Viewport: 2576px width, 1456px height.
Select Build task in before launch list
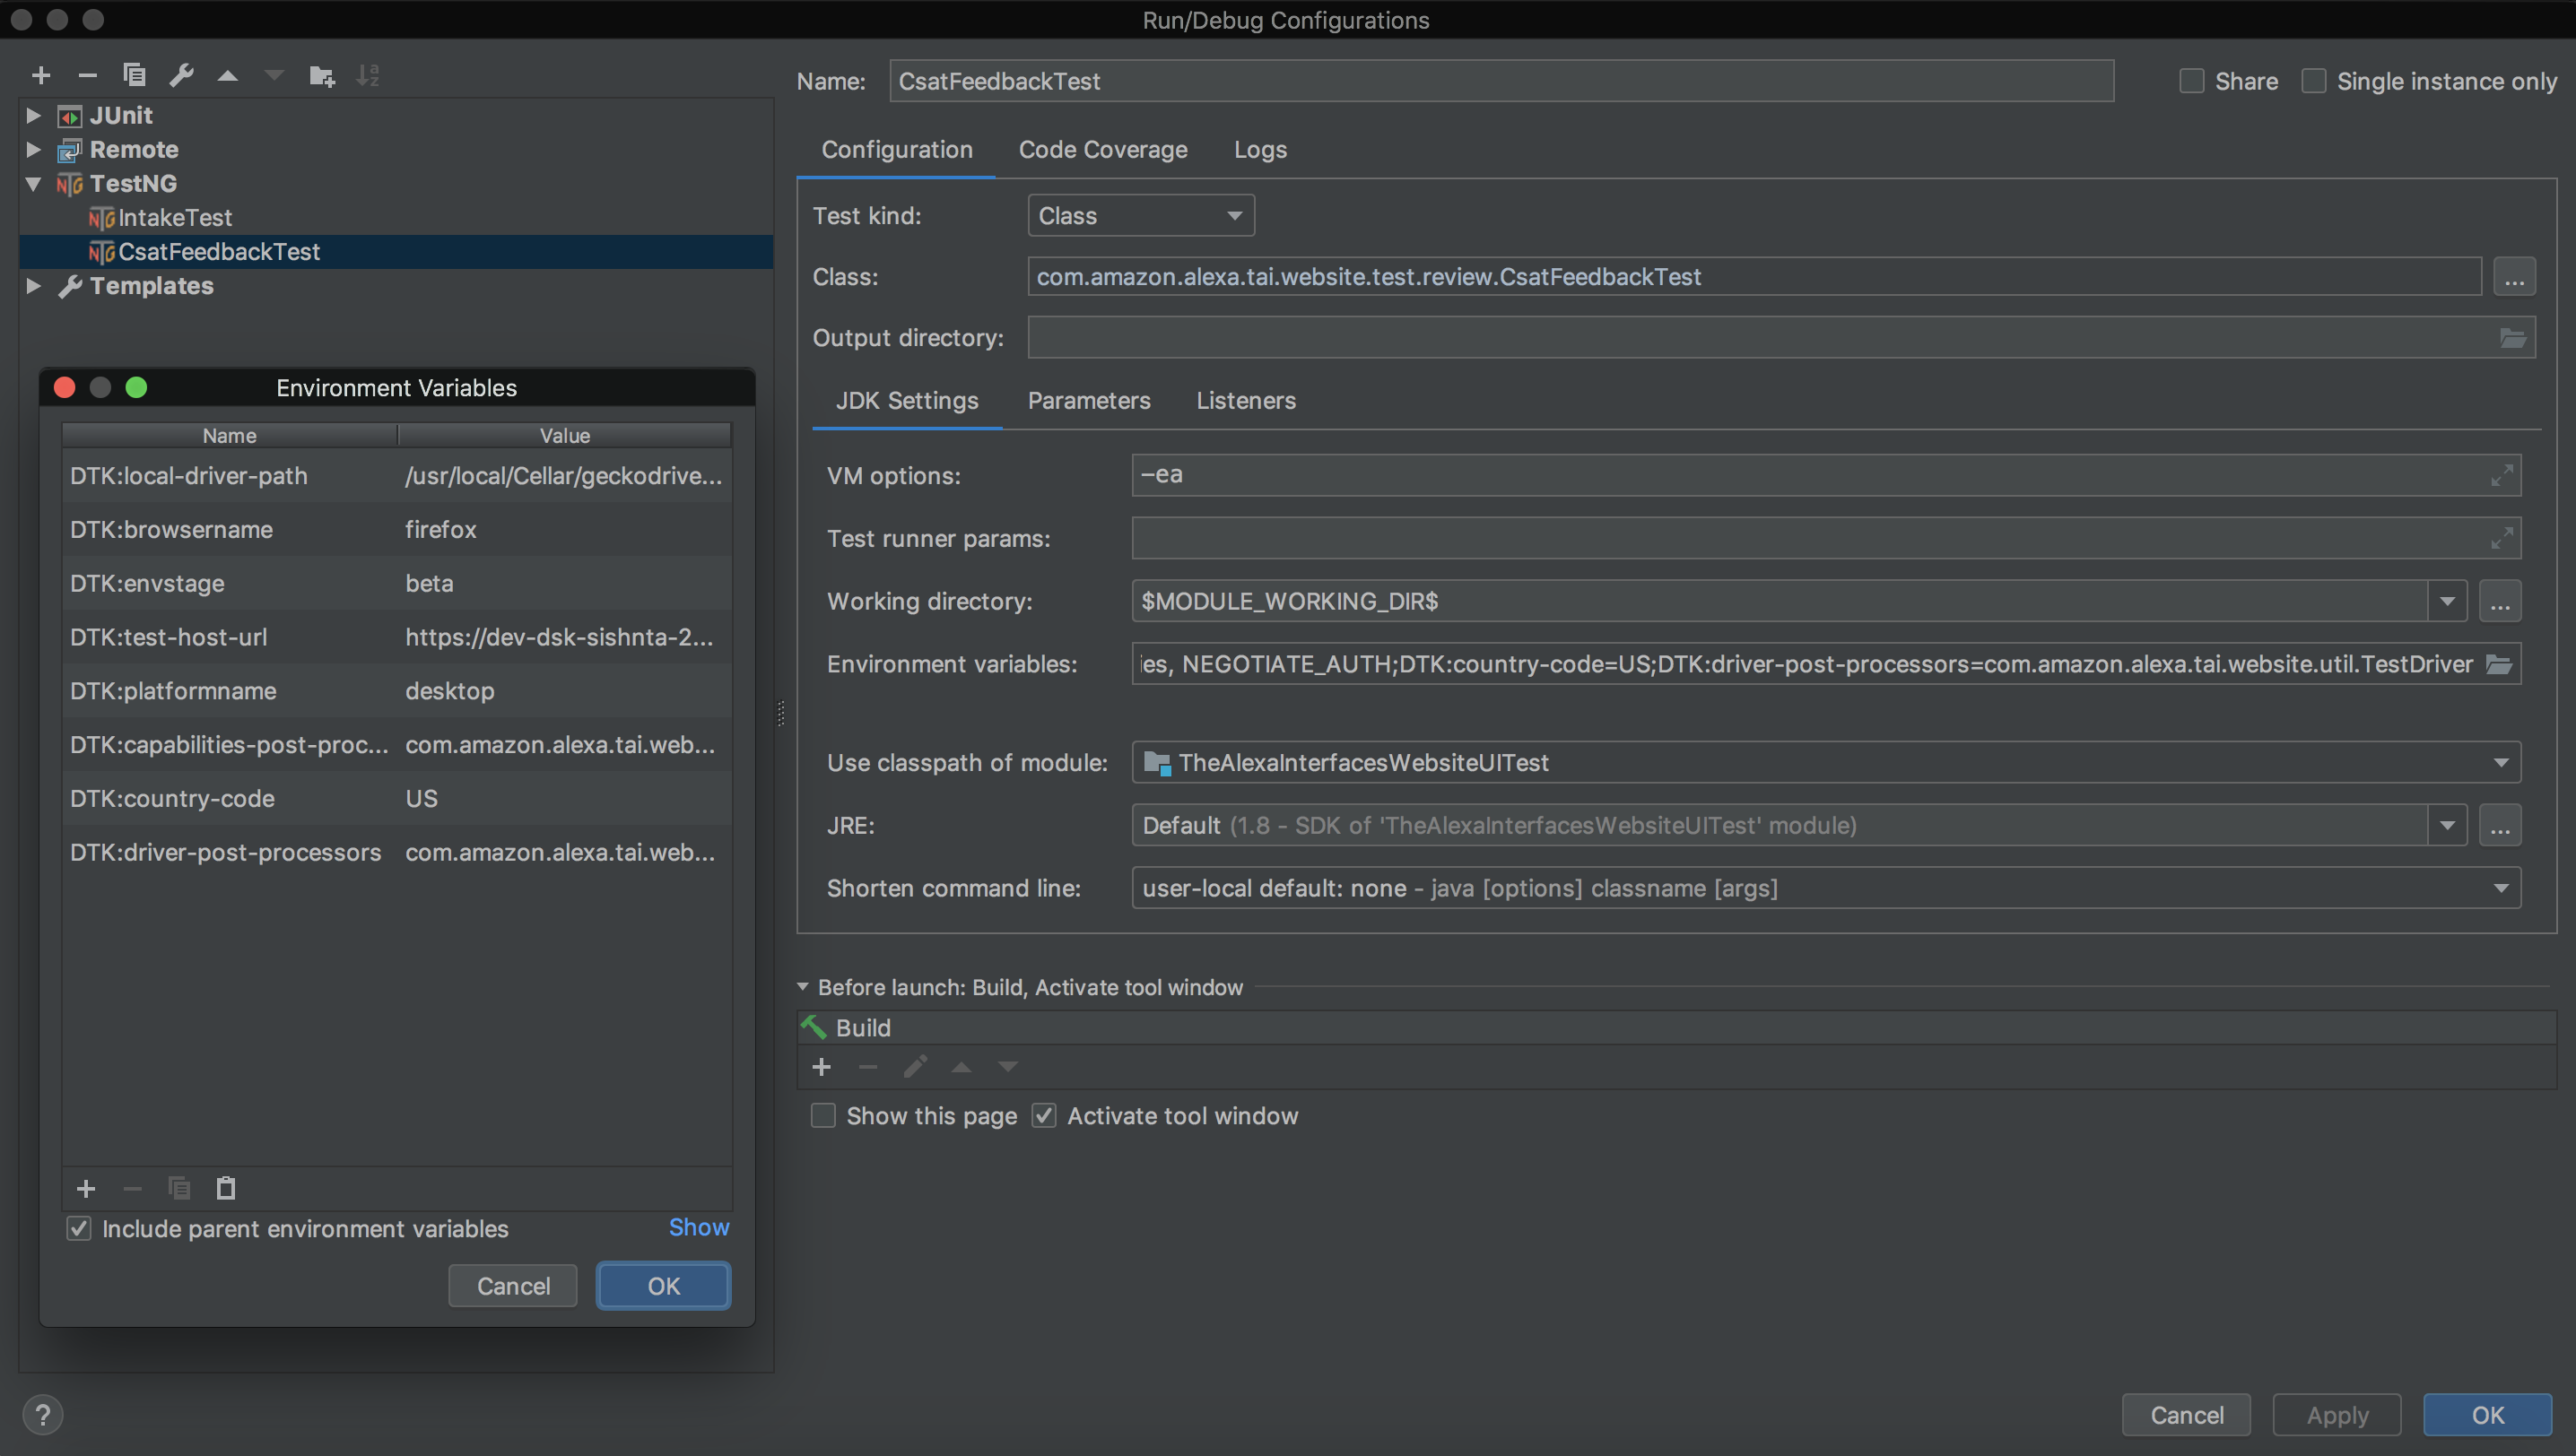1676,1028
